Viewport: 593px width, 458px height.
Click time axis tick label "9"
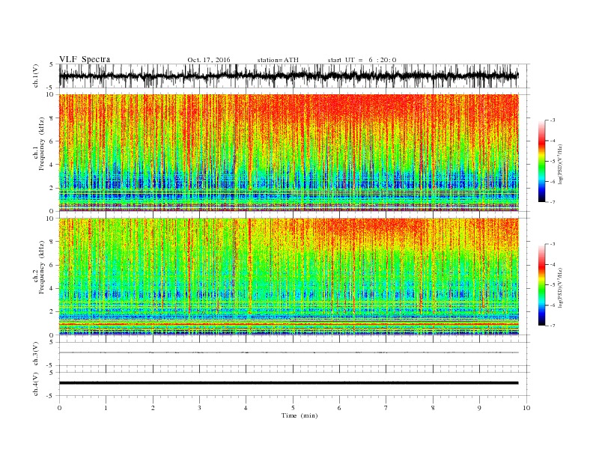[x=479, y=408]
